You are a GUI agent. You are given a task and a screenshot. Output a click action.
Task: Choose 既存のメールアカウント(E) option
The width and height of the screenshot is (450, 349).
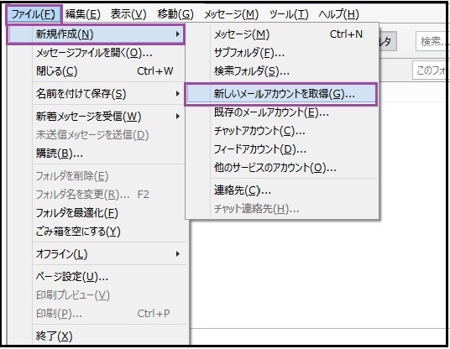tap(281, 112)
